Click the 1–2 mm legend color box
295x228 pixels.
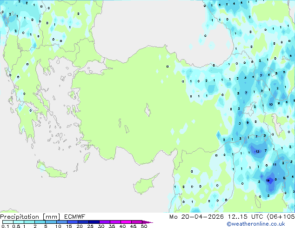(x=29, y=222)
